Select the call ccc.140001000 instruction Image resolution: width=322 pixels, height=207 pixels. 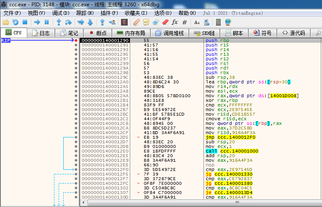coord(232,151)
